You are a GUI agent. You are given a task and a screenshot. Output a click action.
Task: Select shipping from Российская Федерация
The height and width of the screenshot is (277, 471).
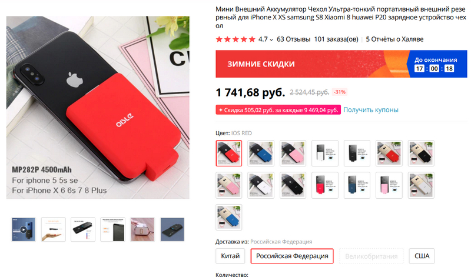click(x=292, y=256)
